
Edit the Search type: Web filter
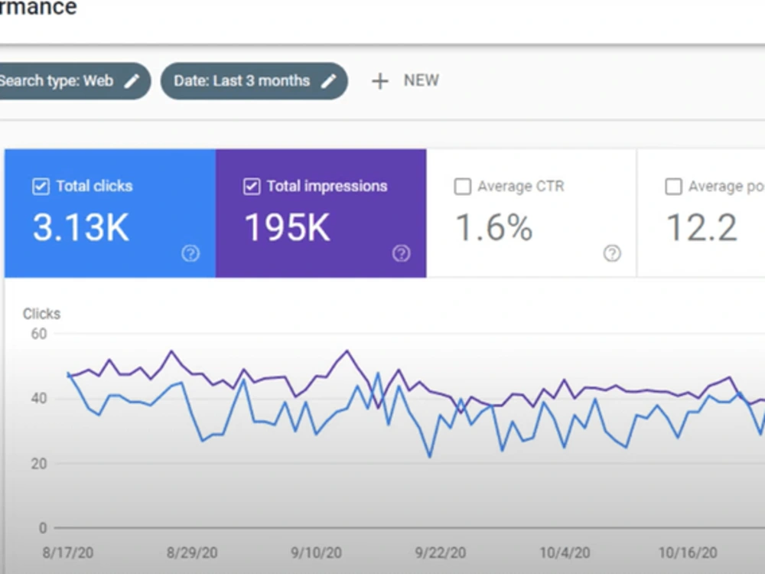coord(75,81)
